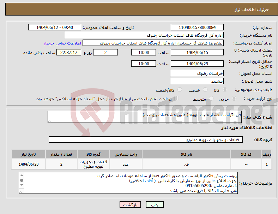Click the delivery province field خراسان رضوی
Screen dimensions: 278x214
click(x=197, y=73)
